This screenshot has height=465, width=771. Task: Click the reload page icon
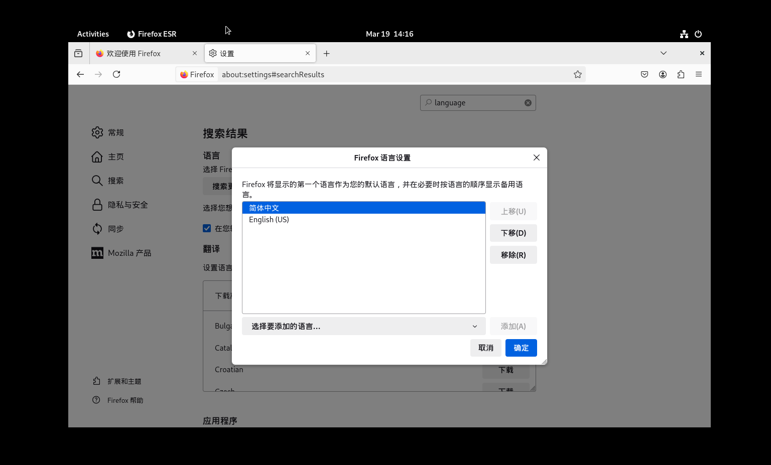coord(116,74)
